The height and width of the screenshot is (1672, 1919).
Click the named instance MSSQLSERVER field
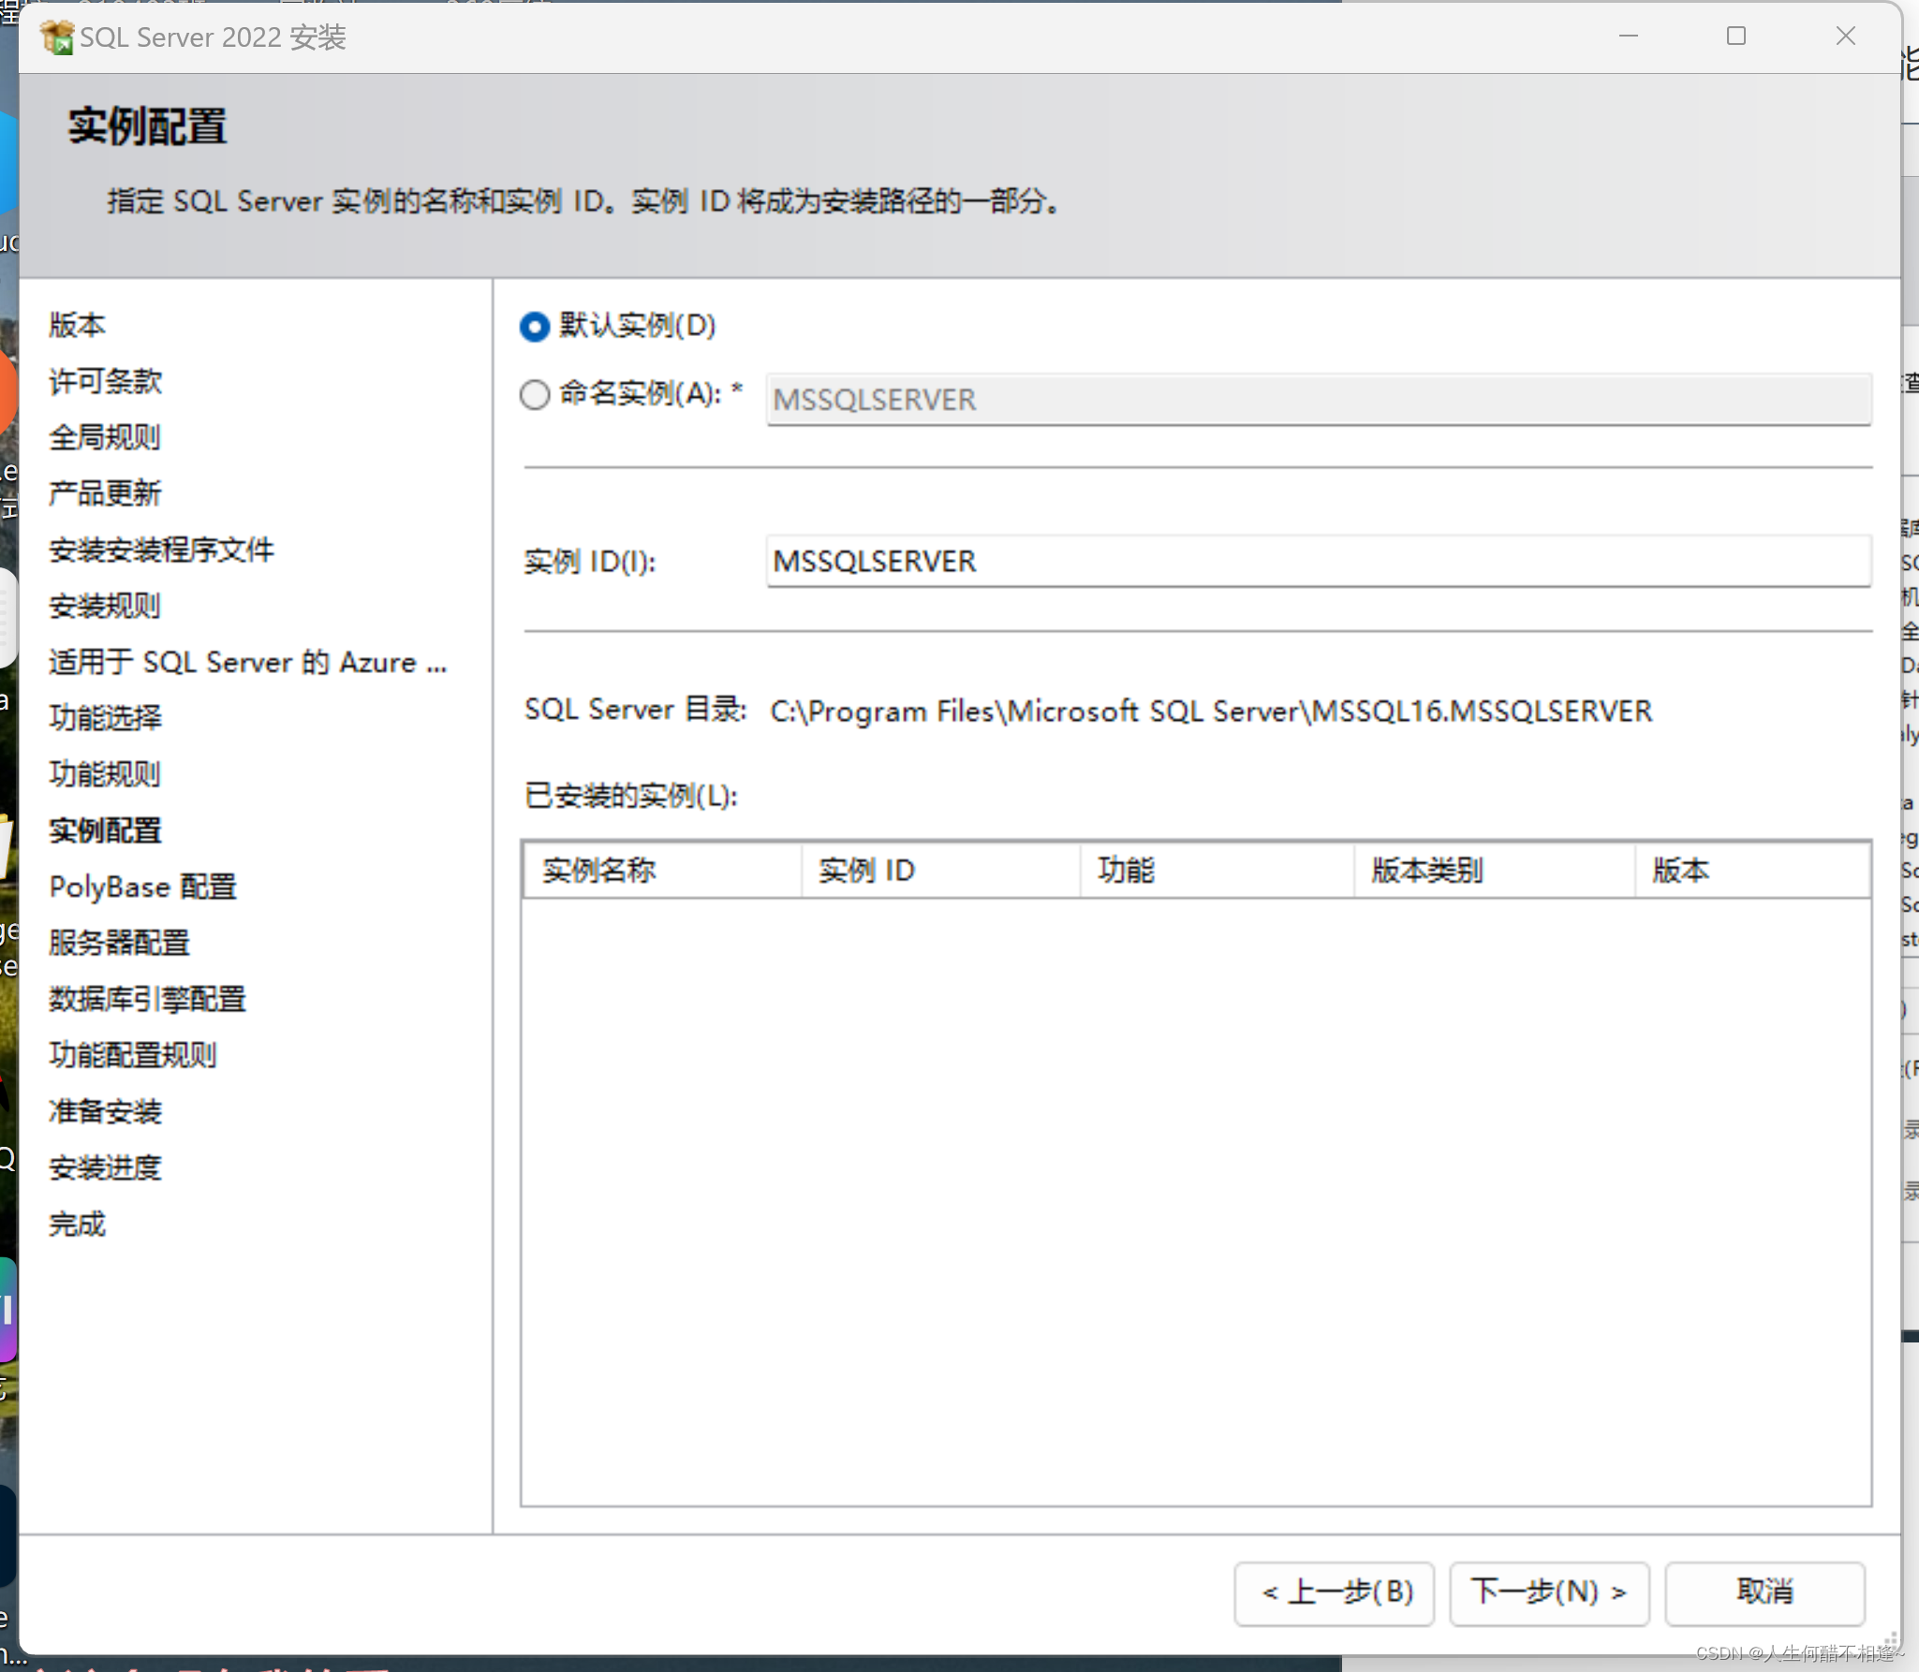pos(1319,400)
